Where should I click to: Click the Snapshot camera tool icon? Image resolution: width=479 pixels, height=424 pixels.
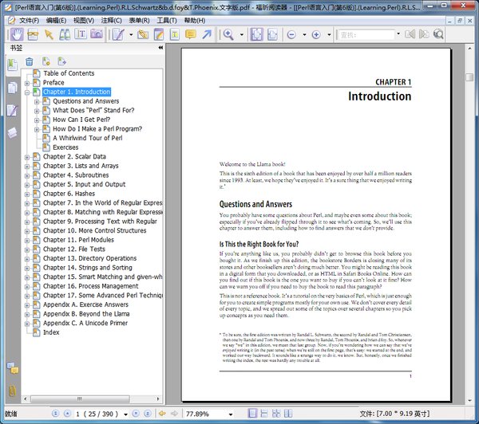click(96, 34)
